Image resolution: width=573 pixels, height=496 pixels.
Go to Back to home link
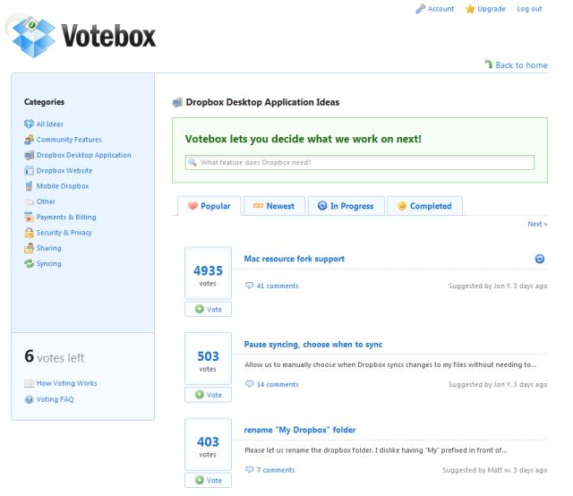point(521,65)
